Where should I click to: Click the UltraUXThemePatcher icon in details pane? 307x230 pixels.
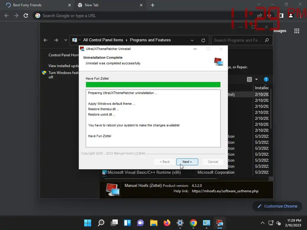(x=113, y=190)
